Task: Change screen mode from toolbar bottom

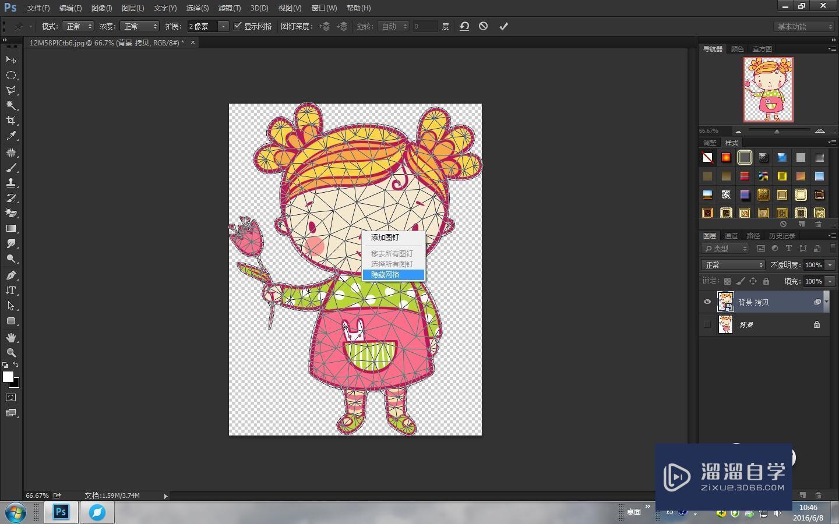Action: [10, 413]
